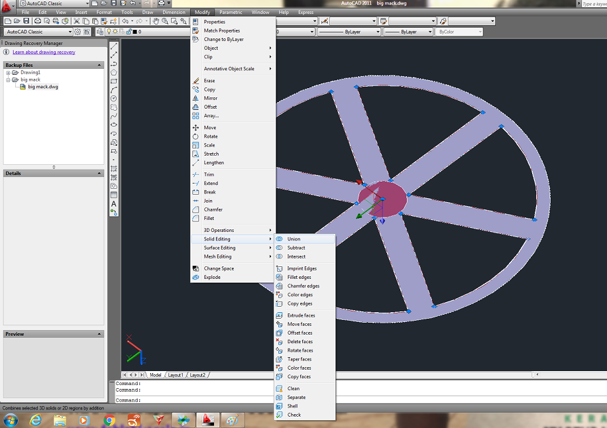This screenshot has height=428, width=607.
Task: Select the Spline draw tool
Action: pyautogui.click(x=114, y=116)
